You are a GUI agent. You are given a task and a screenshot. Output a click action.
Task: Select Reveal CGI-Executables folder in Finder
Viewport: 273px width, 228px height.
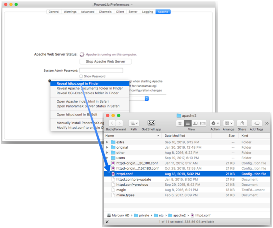click(90, 93)
